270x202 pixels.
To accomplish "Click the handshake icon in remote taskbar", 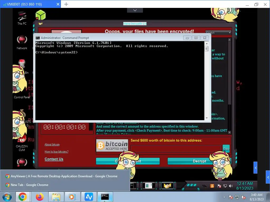I will pyautogui.click(x=167, y=186).
